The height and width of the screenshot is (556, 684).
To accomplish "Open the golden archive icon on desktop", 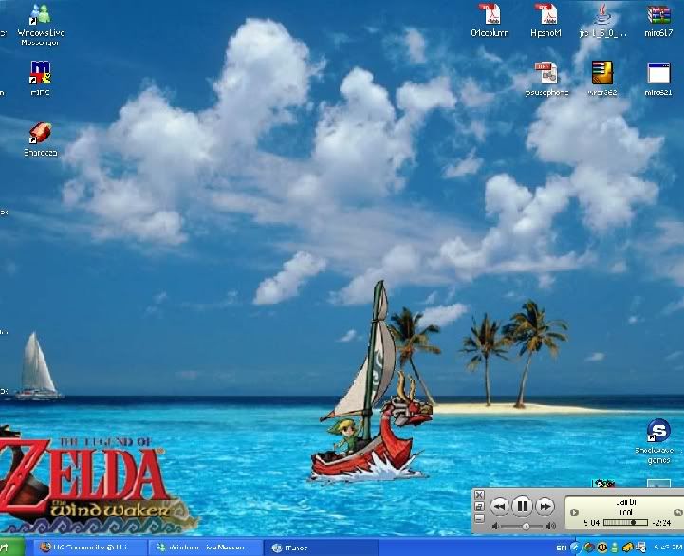I will click(x=602, y=79).
